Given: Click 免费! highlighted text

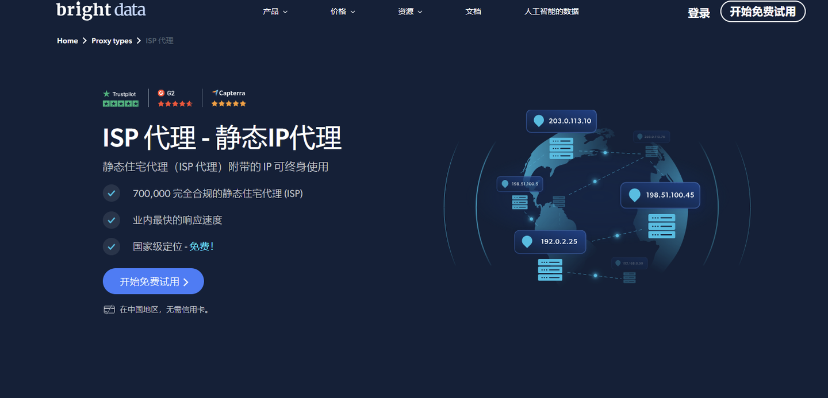Looking at the screenshot, I should pyautogui.click(x=202, y=246).
